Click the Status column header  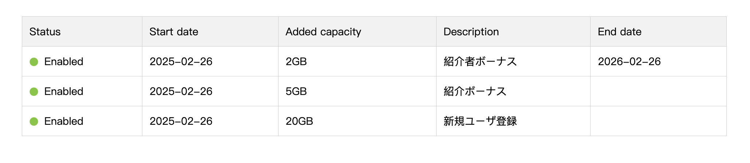click(x=45, y=32)
